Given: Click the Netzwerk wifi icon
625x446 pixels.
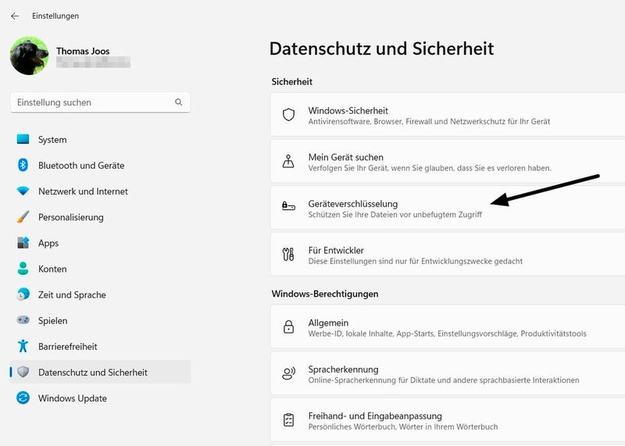Looking at the screenshot, I should click(x=23, y=191).
